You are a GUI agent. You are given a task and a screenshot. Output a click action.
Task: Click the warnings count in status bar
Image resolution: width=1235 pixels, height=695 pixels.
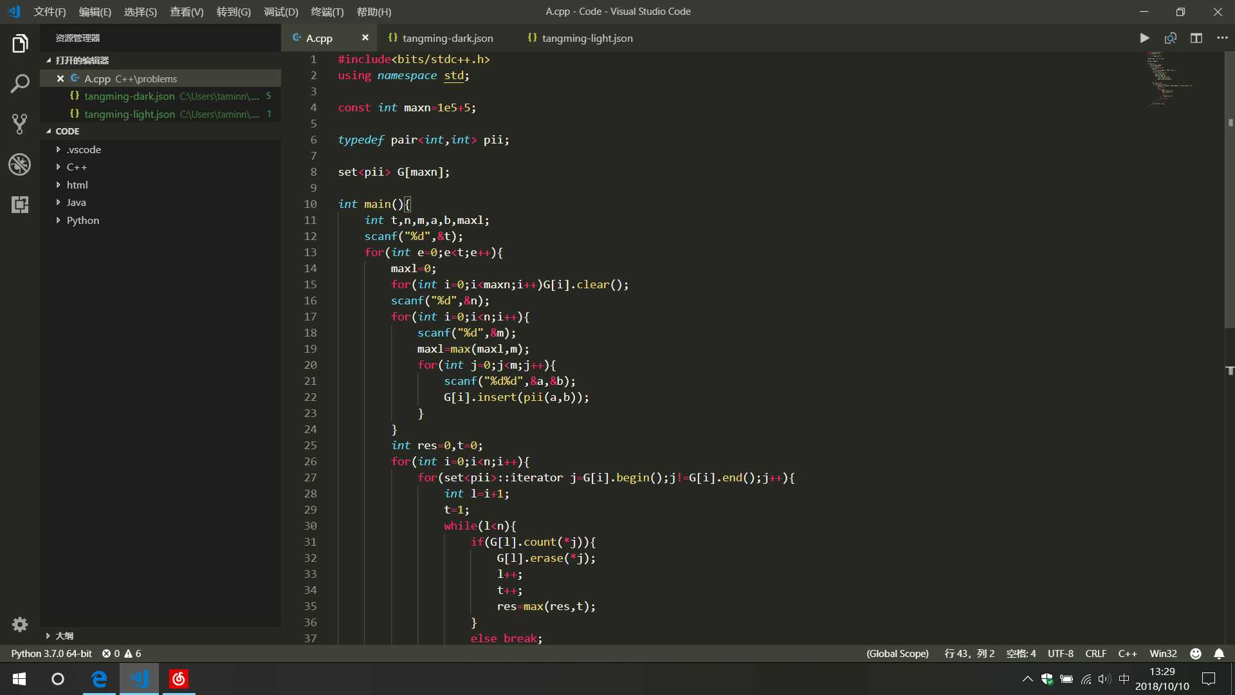coord(133,653)
